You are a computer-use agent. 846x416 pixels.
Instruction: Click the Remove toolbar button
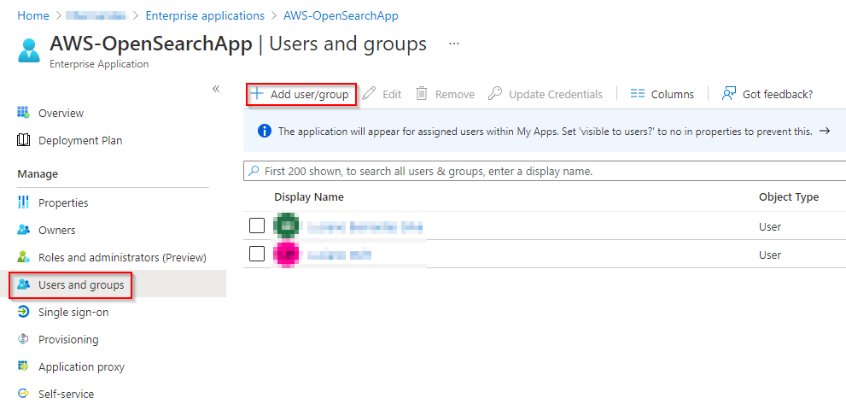pyautogui.click(x=446, y=95)
